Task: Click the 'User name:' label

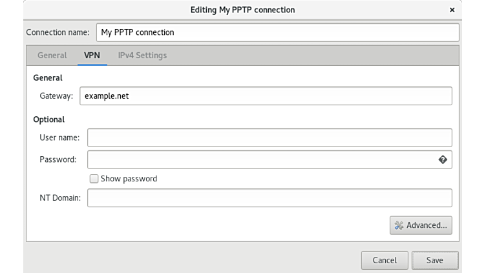Action: coord(59,137)
